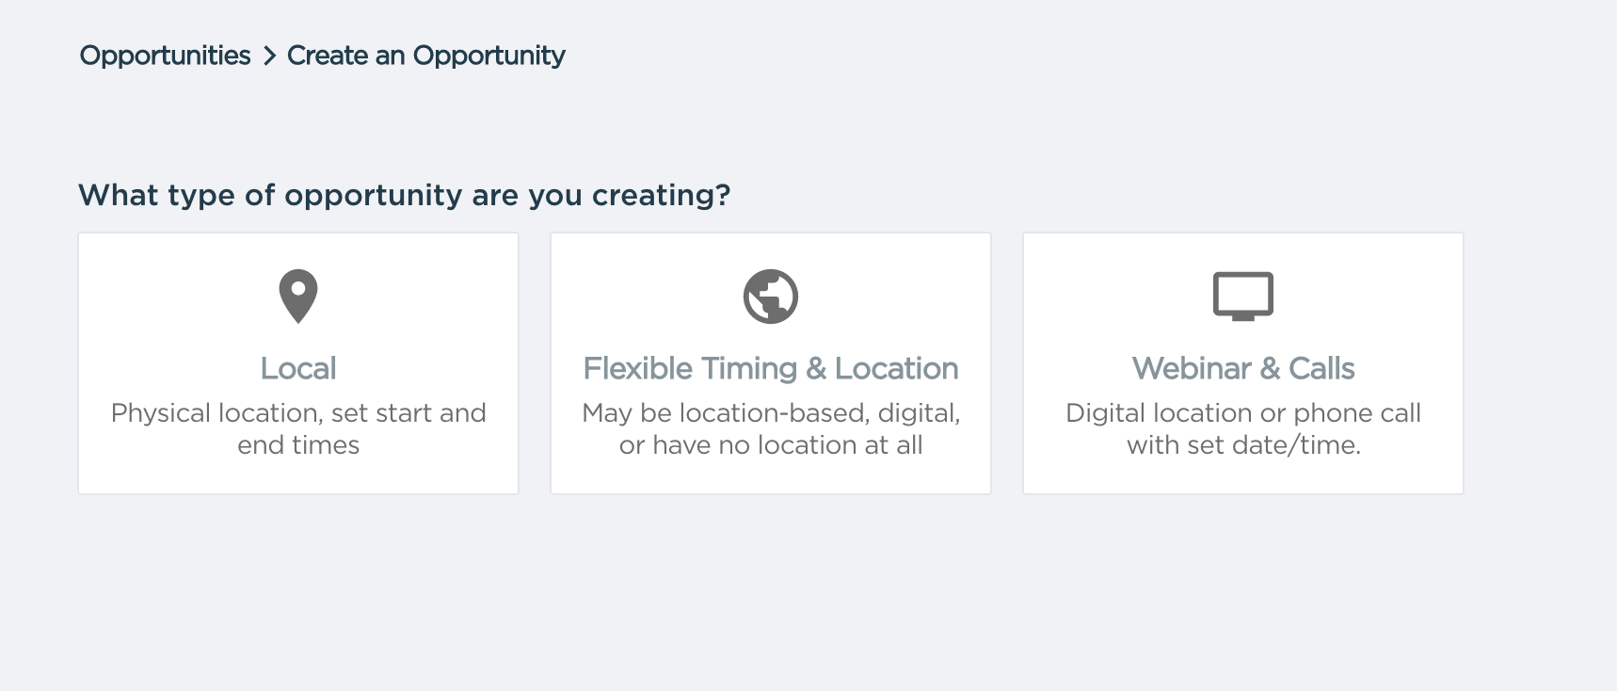Click the breadcrumb chevron separator

pos(269,56)
